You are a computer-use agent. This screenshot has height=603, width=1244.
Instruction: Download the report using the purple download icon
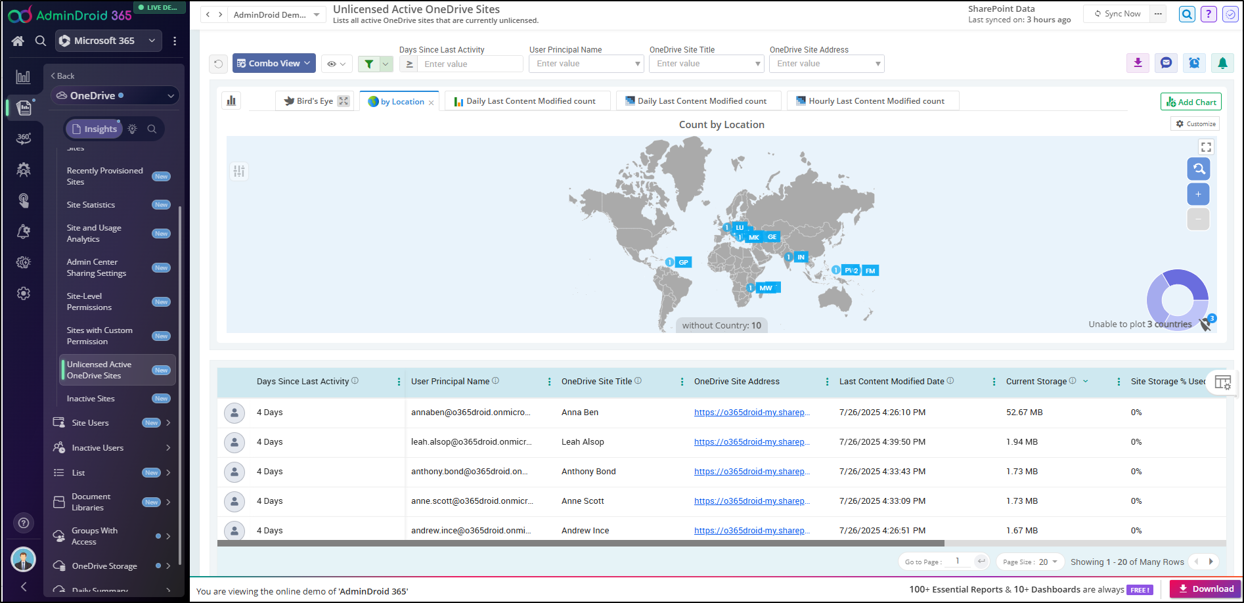[1138, 63]
